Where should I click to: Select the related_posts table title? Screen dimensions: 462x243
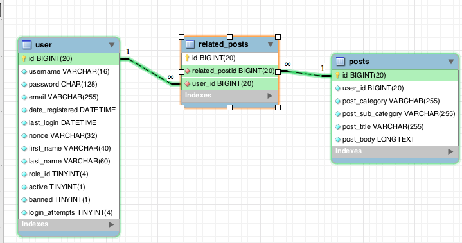coord(224,44)
